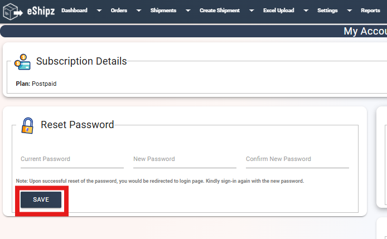This screenshot has width=387, height=239.
Task: Open the Orders menu
Action: [x=119, y=11]
